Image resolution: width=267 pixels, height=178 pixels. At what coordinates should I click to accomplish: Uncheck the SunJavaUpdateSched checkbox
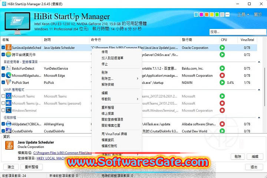(x=3, y=47)
